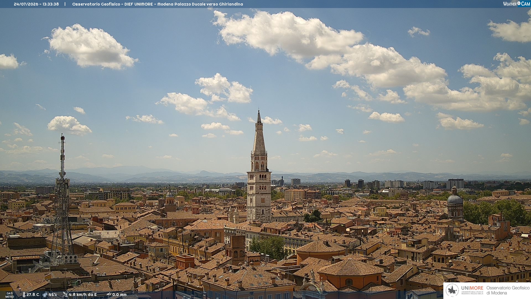
Task: Click the WeatherCAM logo
Action: tap(517, 4)
